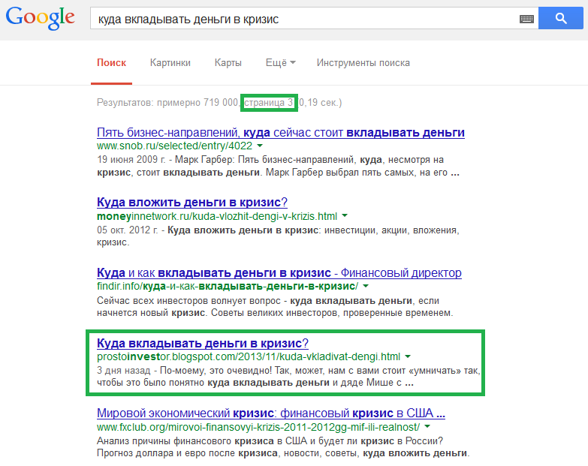Viewport: 588px width, 466px height.
Task: Expand the Ещё dropdown menu
Action: pos(280,63)
